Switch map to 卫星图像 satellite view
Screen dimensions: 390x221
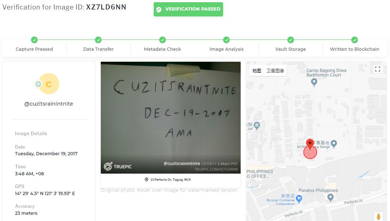275,71
